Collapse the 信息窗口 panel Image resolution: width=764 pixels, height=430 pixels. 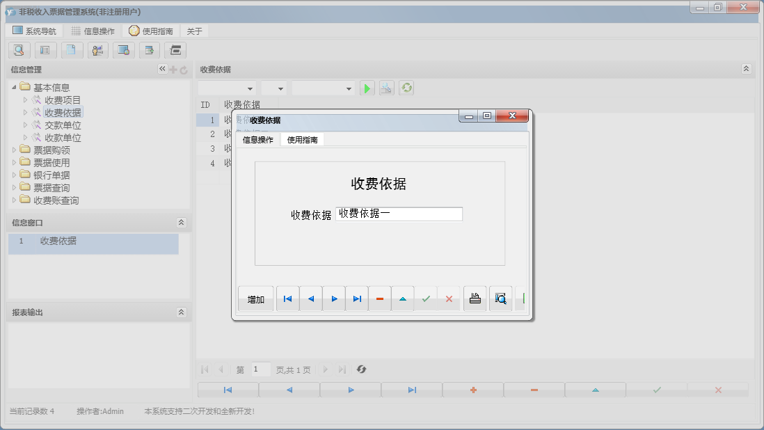coord(182,223)
